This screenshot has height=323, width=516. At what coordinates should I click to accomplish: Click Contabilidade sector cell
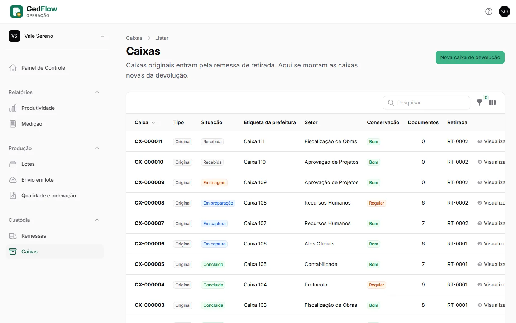tap(321, 264)
